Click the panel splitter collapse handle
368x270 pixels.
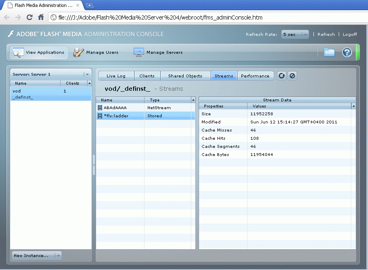(x=94, y=165)
